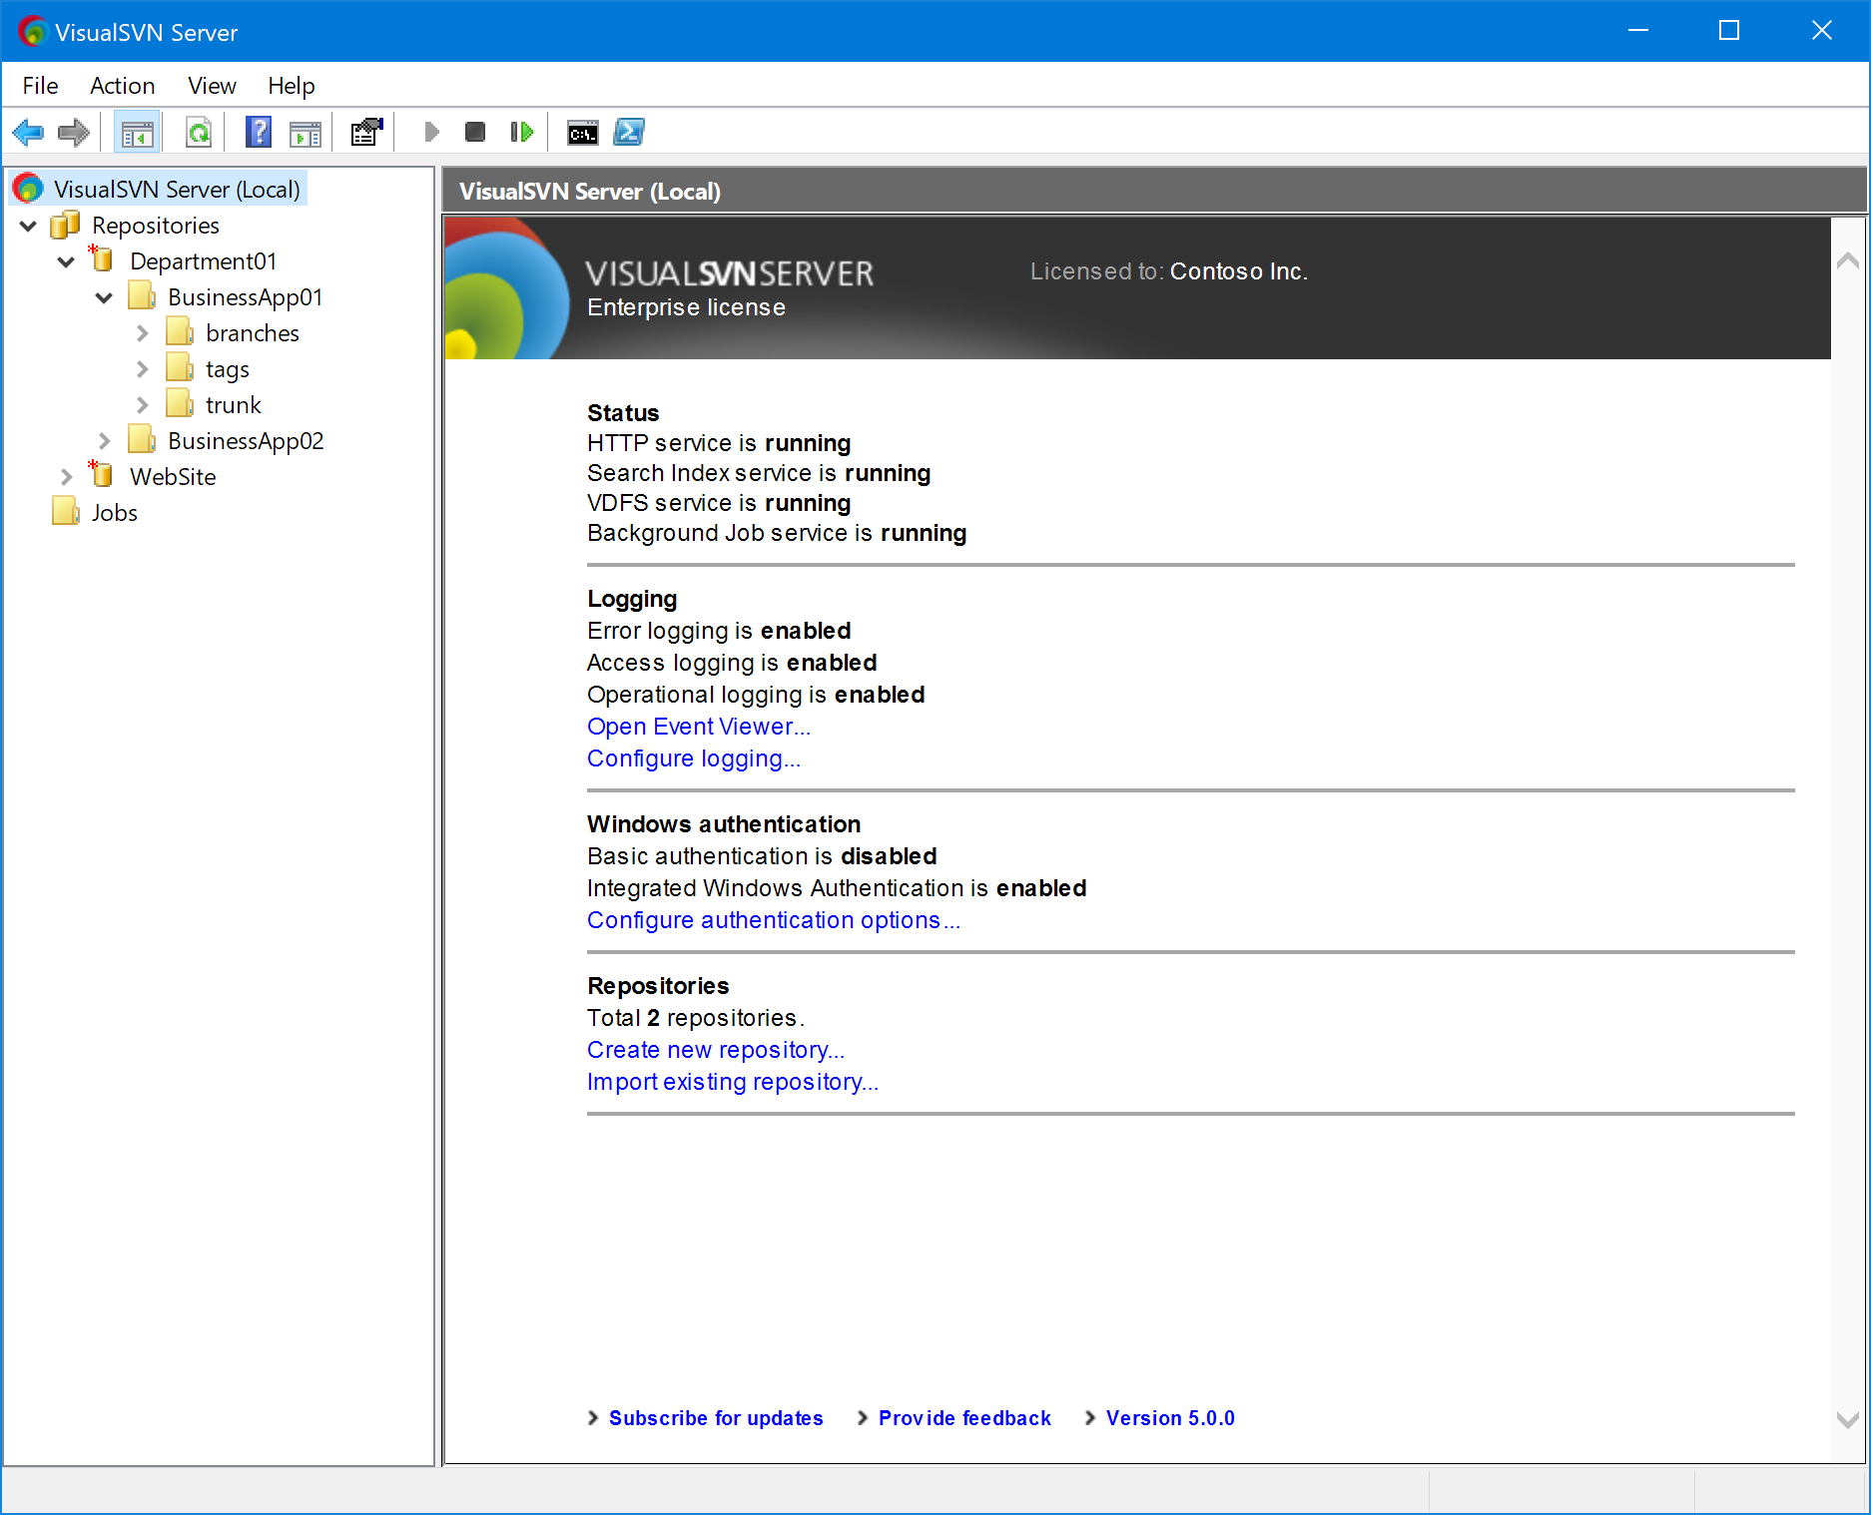Click the Back navigation arrow
This screenshot has width=1871, height=1515.
(28, 132)
